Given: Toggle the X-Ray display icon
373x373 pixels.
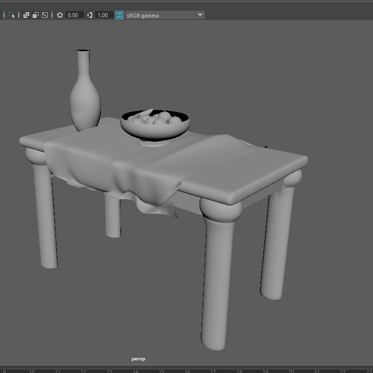Looking at the screenshot, I should point(26,15).
